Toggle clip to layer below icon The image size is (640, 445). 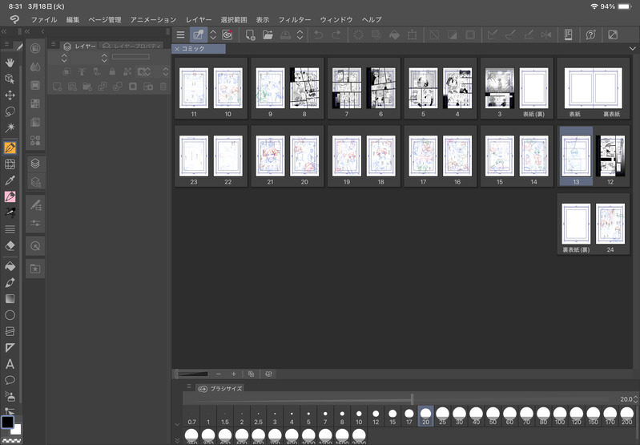[66, 71]
